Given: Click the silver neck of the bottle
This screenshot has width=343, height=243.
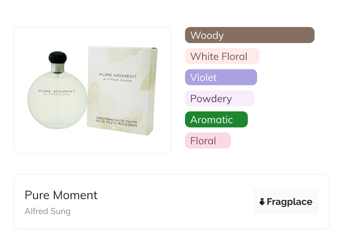Looking at the screenshot, I should 58,68.
